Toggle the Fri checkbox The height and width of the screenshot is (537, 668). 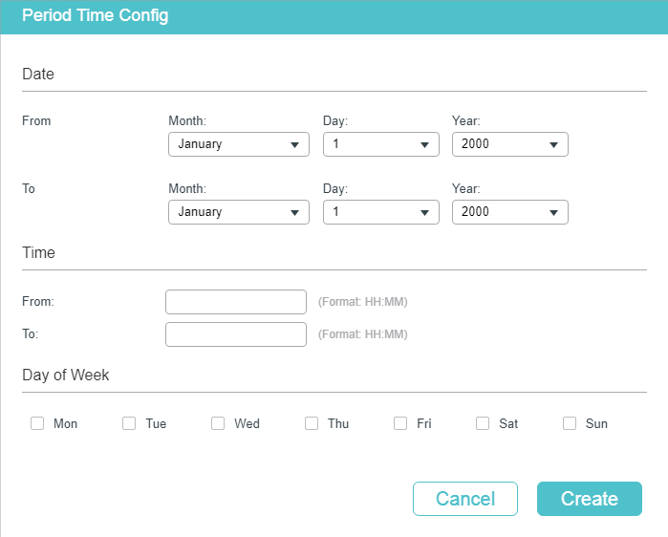pyautogui.click(x=400, y=423)
